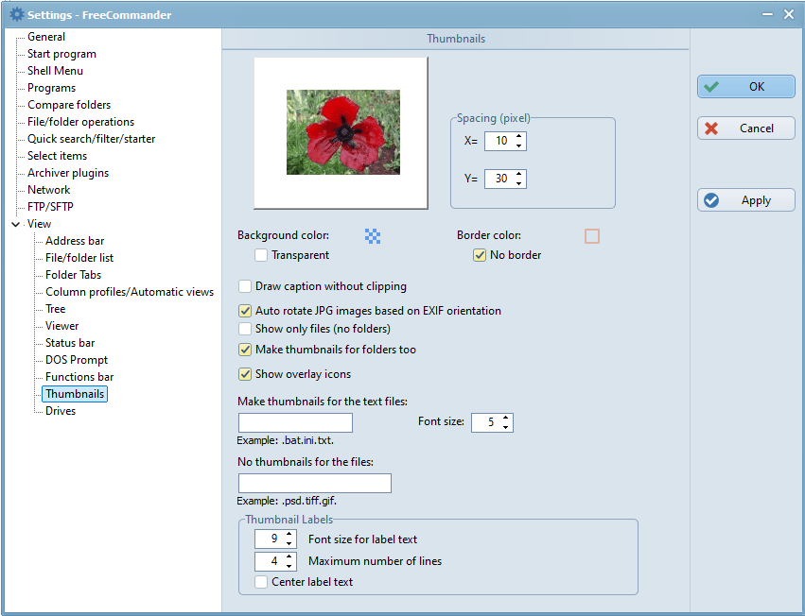
Task: Decrease text file Font size spinner
Action: [x=506, y=427]
